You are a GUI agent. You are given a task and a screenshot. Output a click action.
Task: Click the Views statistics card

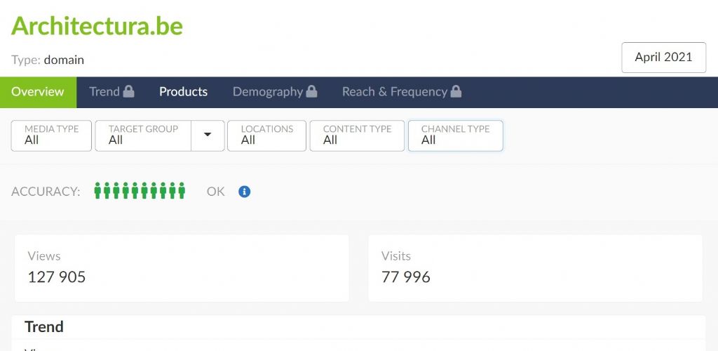(x=182, y=267)
